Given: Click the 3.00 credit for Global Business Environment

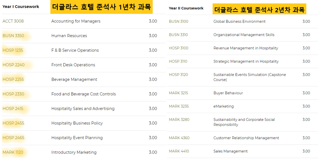Looking at the screenshot, I should pyautogui.click(x=306, y=21).
